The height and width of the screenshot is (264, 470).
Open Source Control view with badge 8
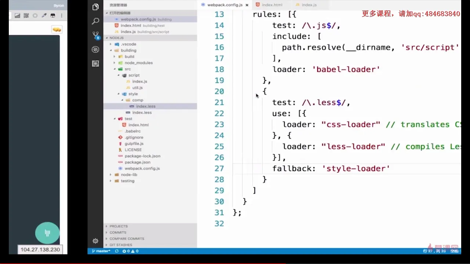(x=95, y=35)
